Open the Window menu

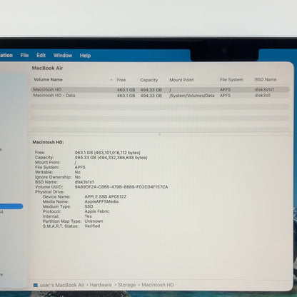pyautogui.click(x=63, y=56)
